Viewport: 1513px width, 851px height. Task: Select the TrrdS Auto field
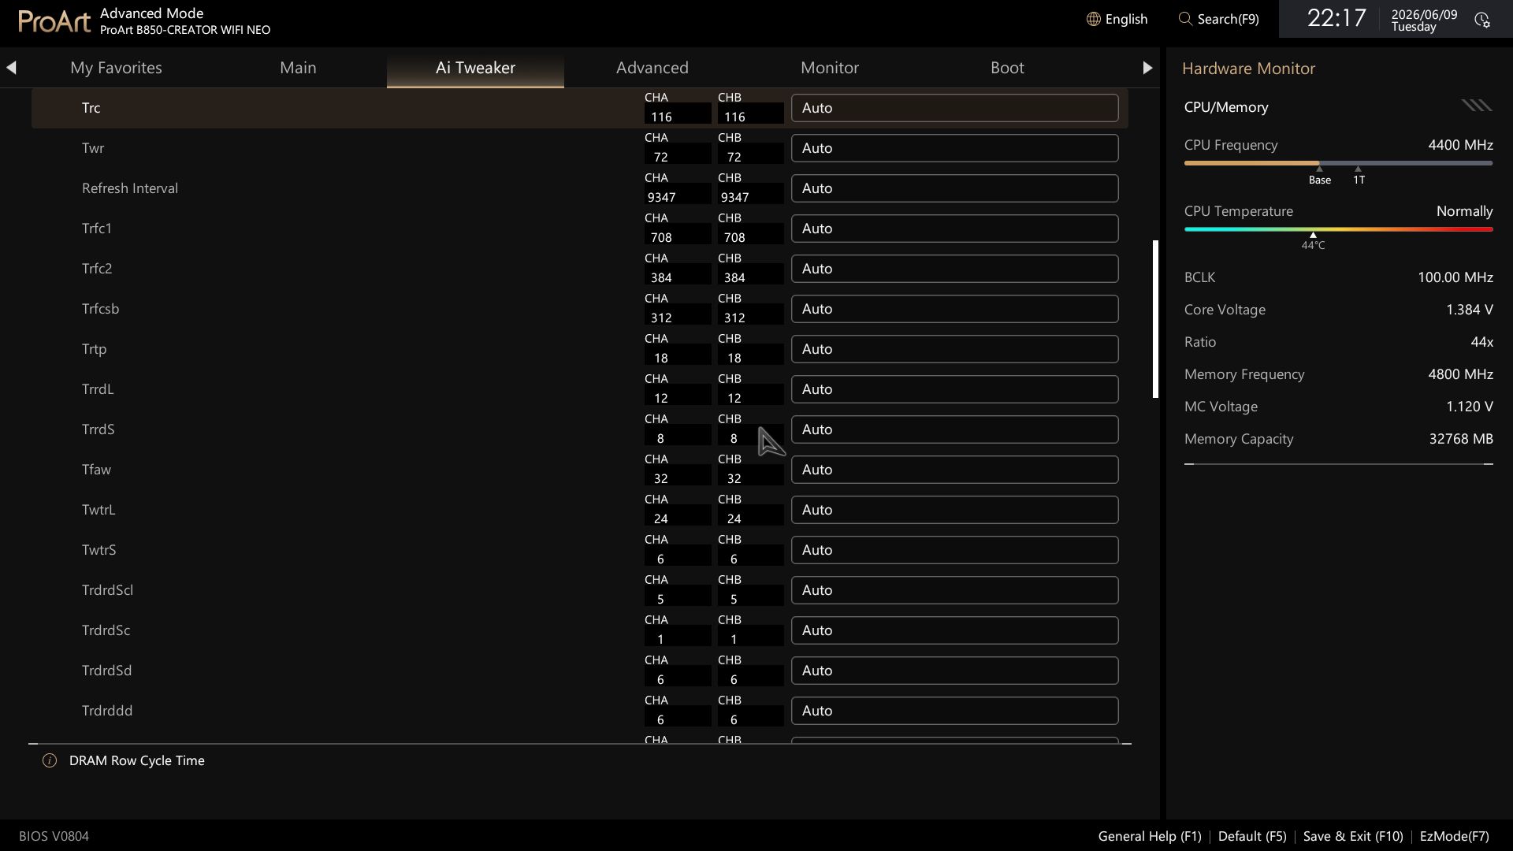(954, 429)
